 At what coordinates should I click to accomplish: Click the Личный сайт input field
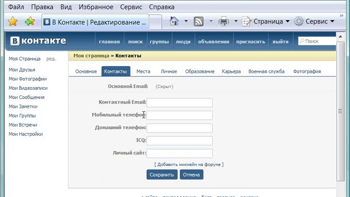point(179,153)
